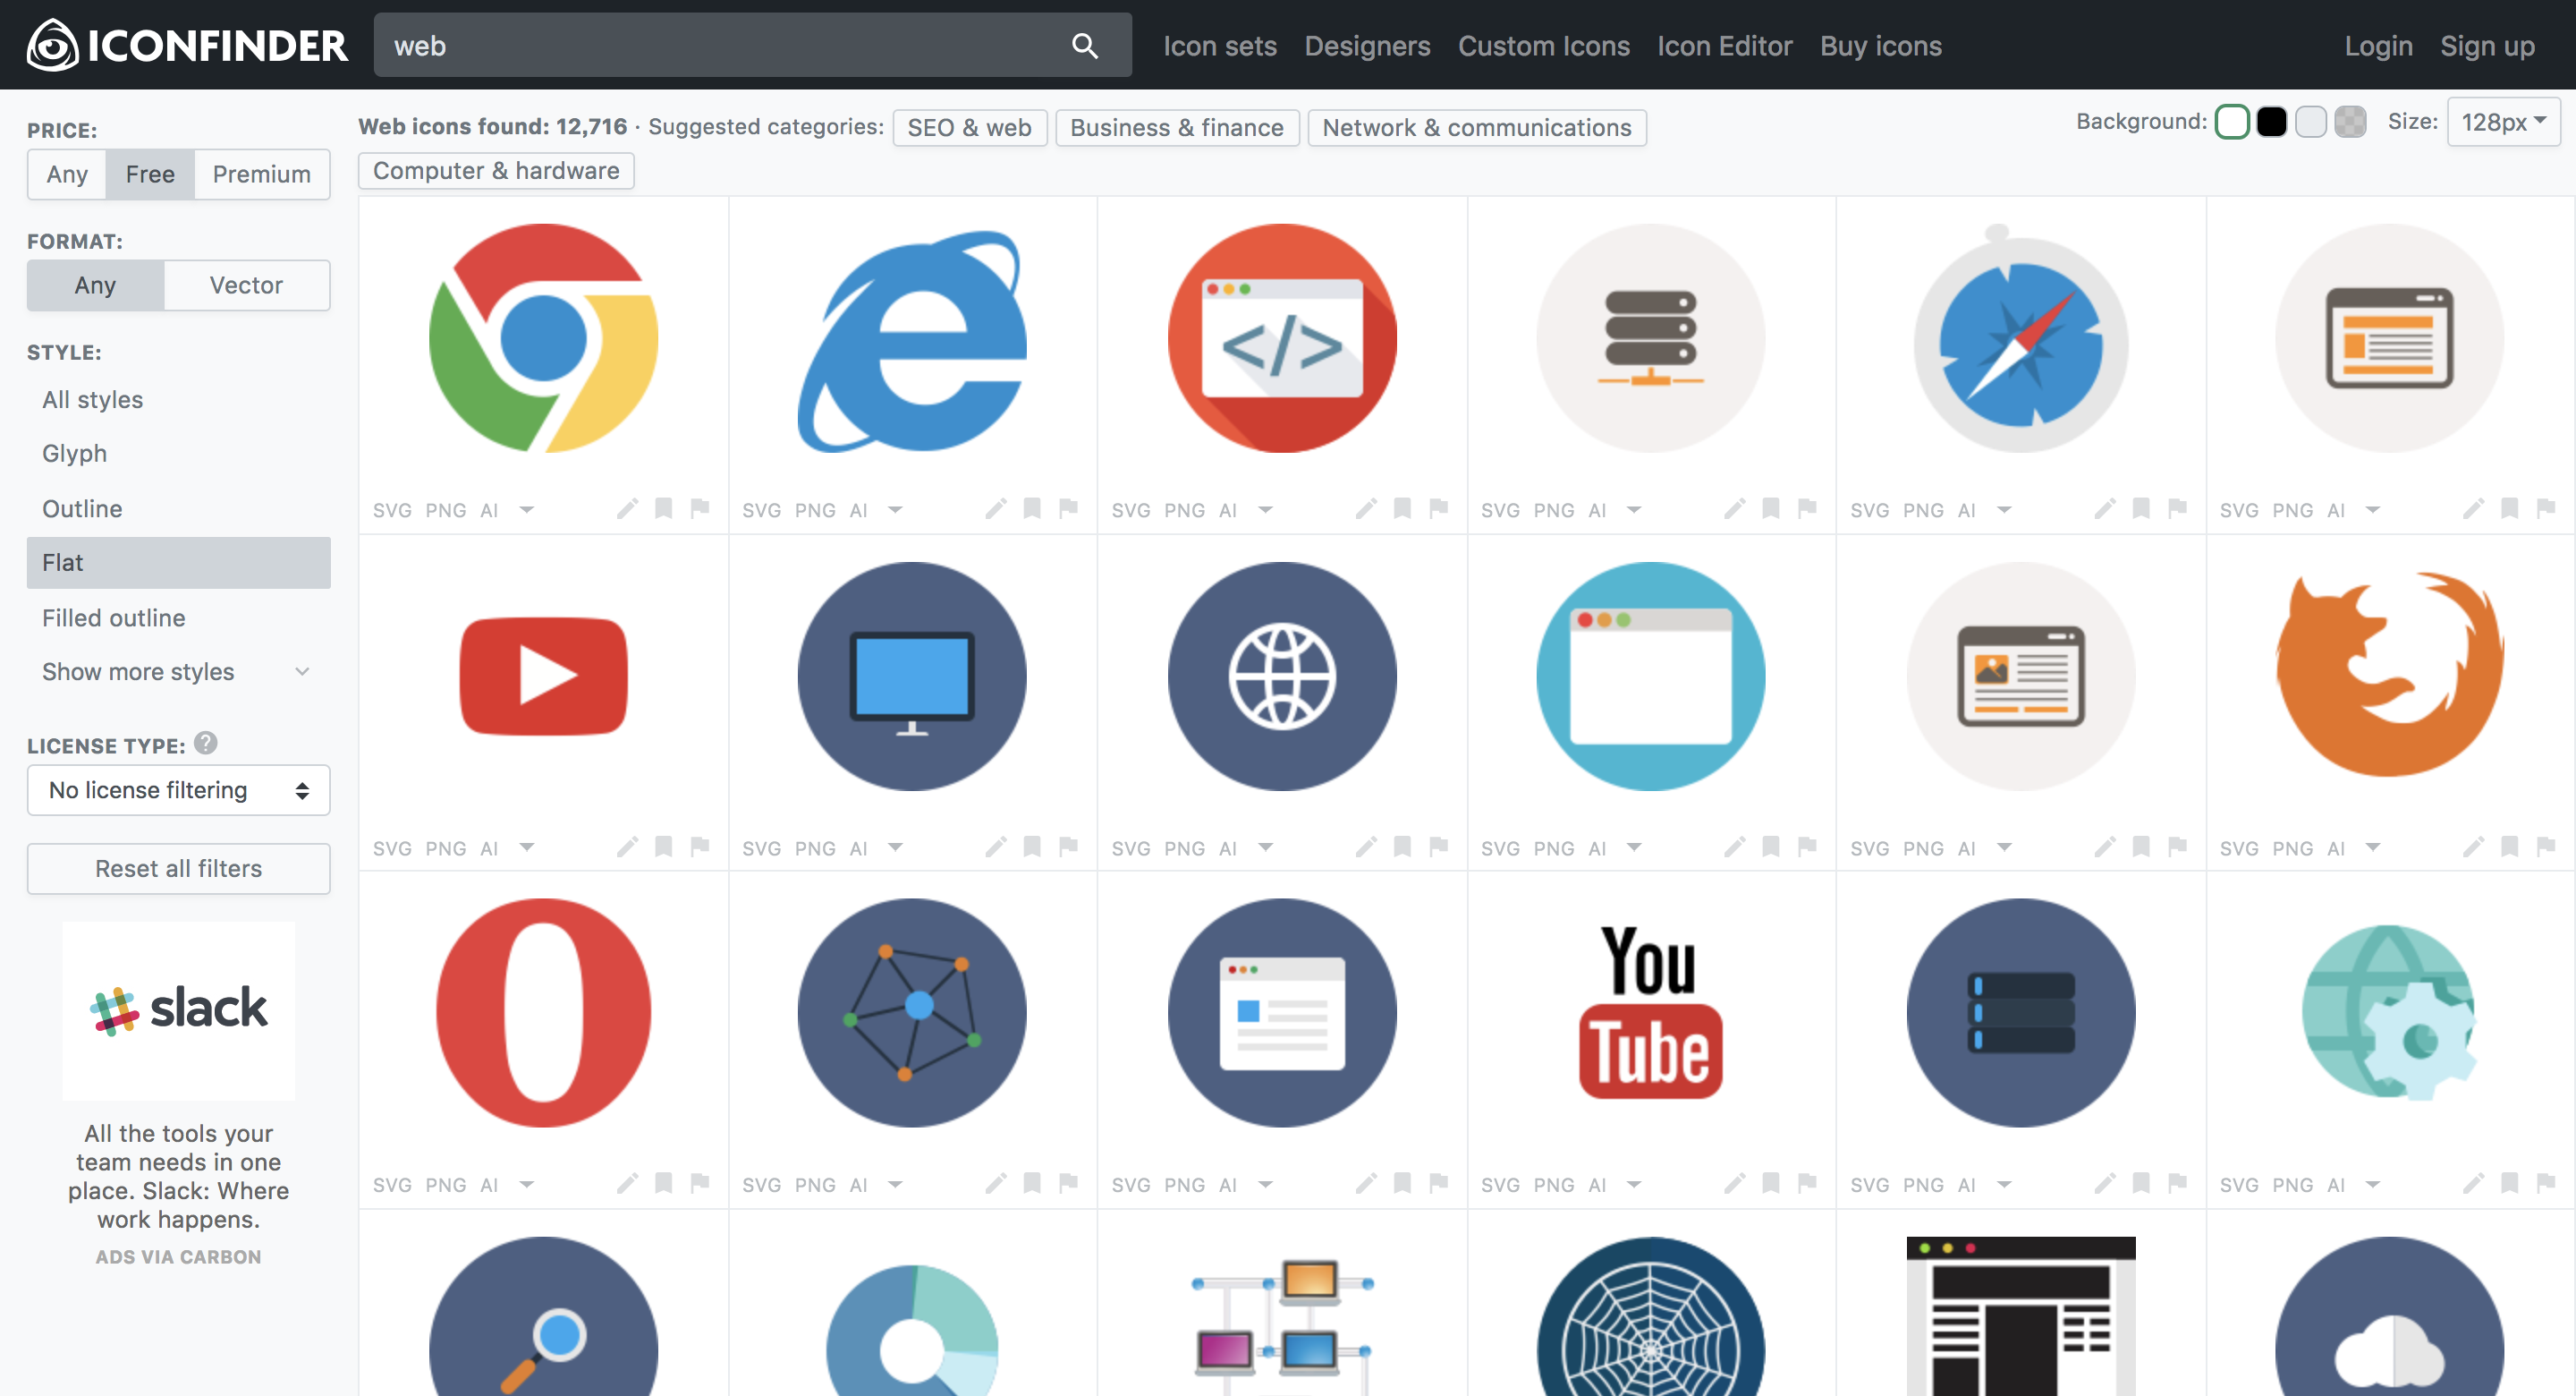Viewport: 2576px width, 1396px height.
Task: Expand format options for Chrome icon
Action: (527, 509)
